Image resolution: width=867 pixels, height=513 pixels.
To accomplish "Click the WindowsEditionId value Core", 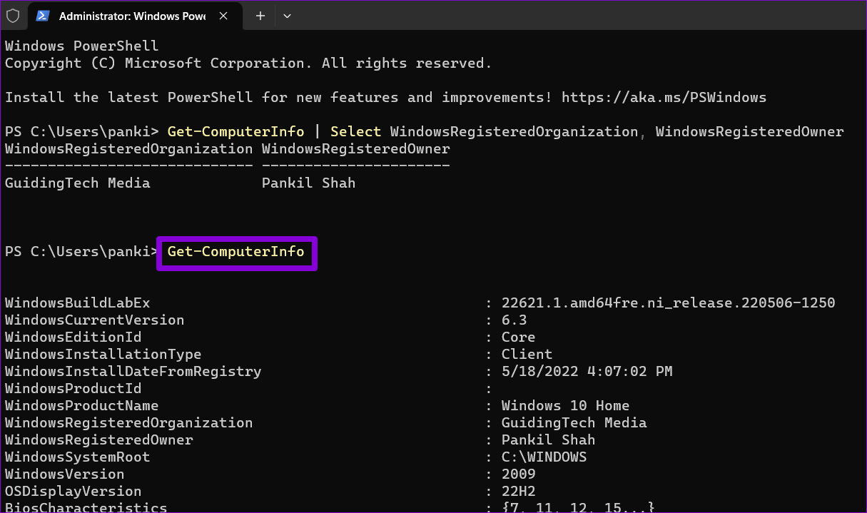I will click(518, 337).
